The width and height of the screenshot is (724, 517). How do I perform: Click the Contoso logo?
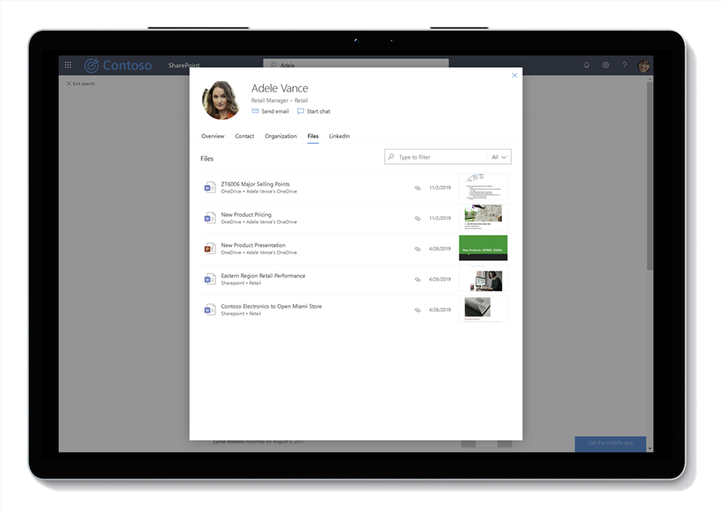[x=118, y=65]
